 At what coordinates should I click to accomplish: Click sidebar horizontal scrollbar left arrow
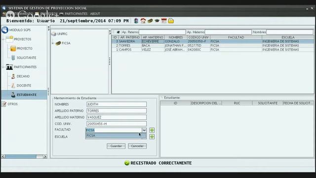[3, 156]
